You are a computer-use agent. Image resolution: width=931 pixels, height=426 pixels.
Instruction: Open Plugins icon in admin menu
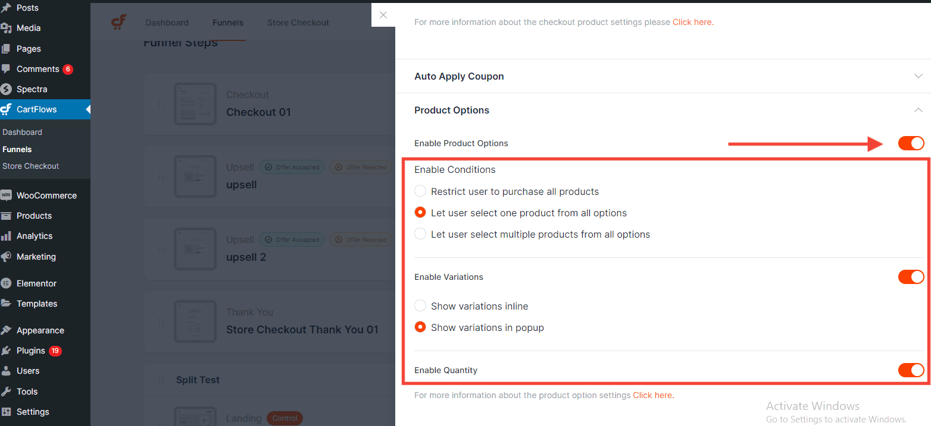tap(7, 351)
